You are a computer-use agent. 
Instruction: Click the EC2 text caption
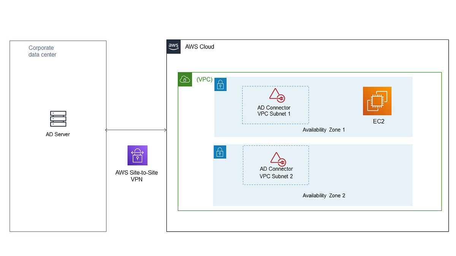pos(377,121)
